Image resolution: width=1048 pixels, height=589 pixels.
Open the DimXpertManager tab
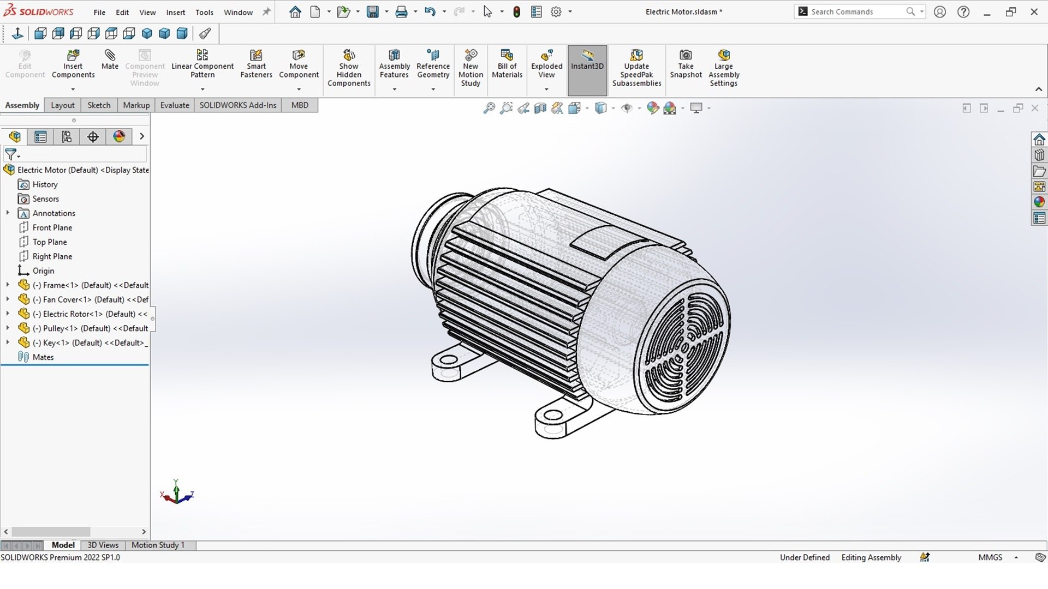[93, 136]
